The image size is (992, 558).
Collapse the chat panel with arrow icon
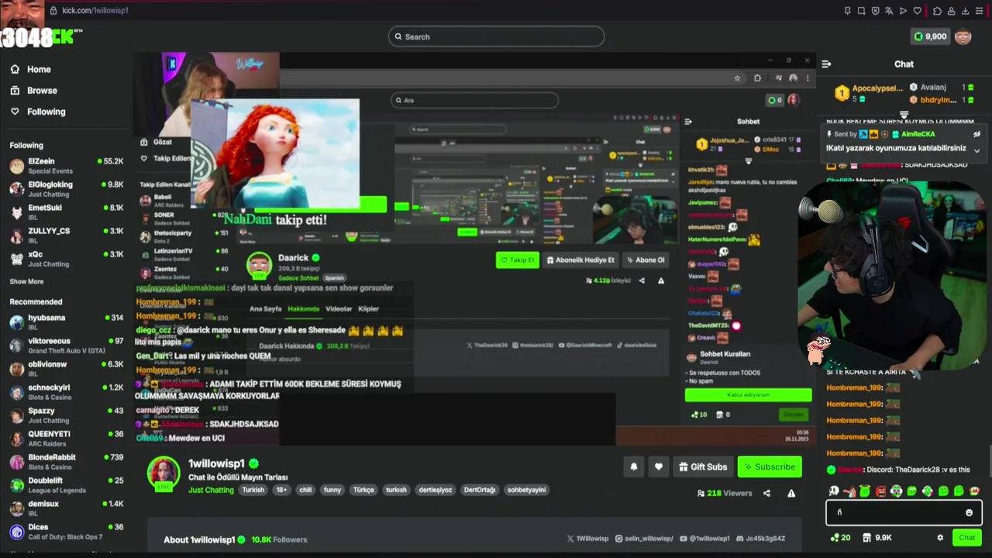point(826,64)
